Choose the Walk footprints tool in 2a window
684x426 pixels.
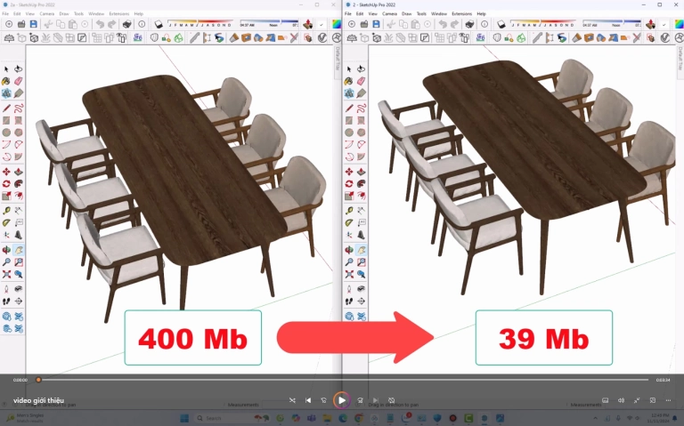[x=6, y=301]
